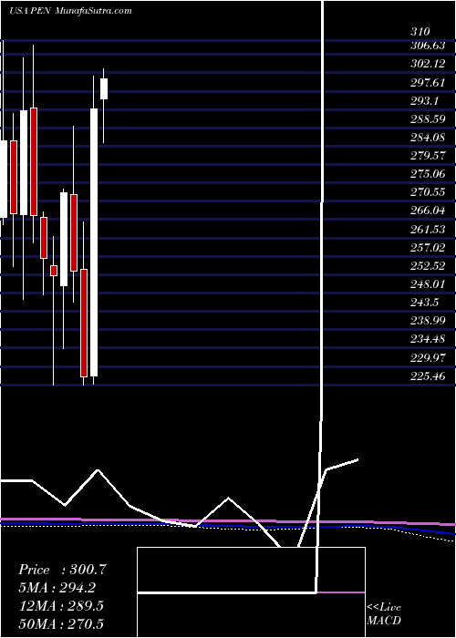
Task: Click the 229.97 price axis label
Action: [x=427, y=357]
